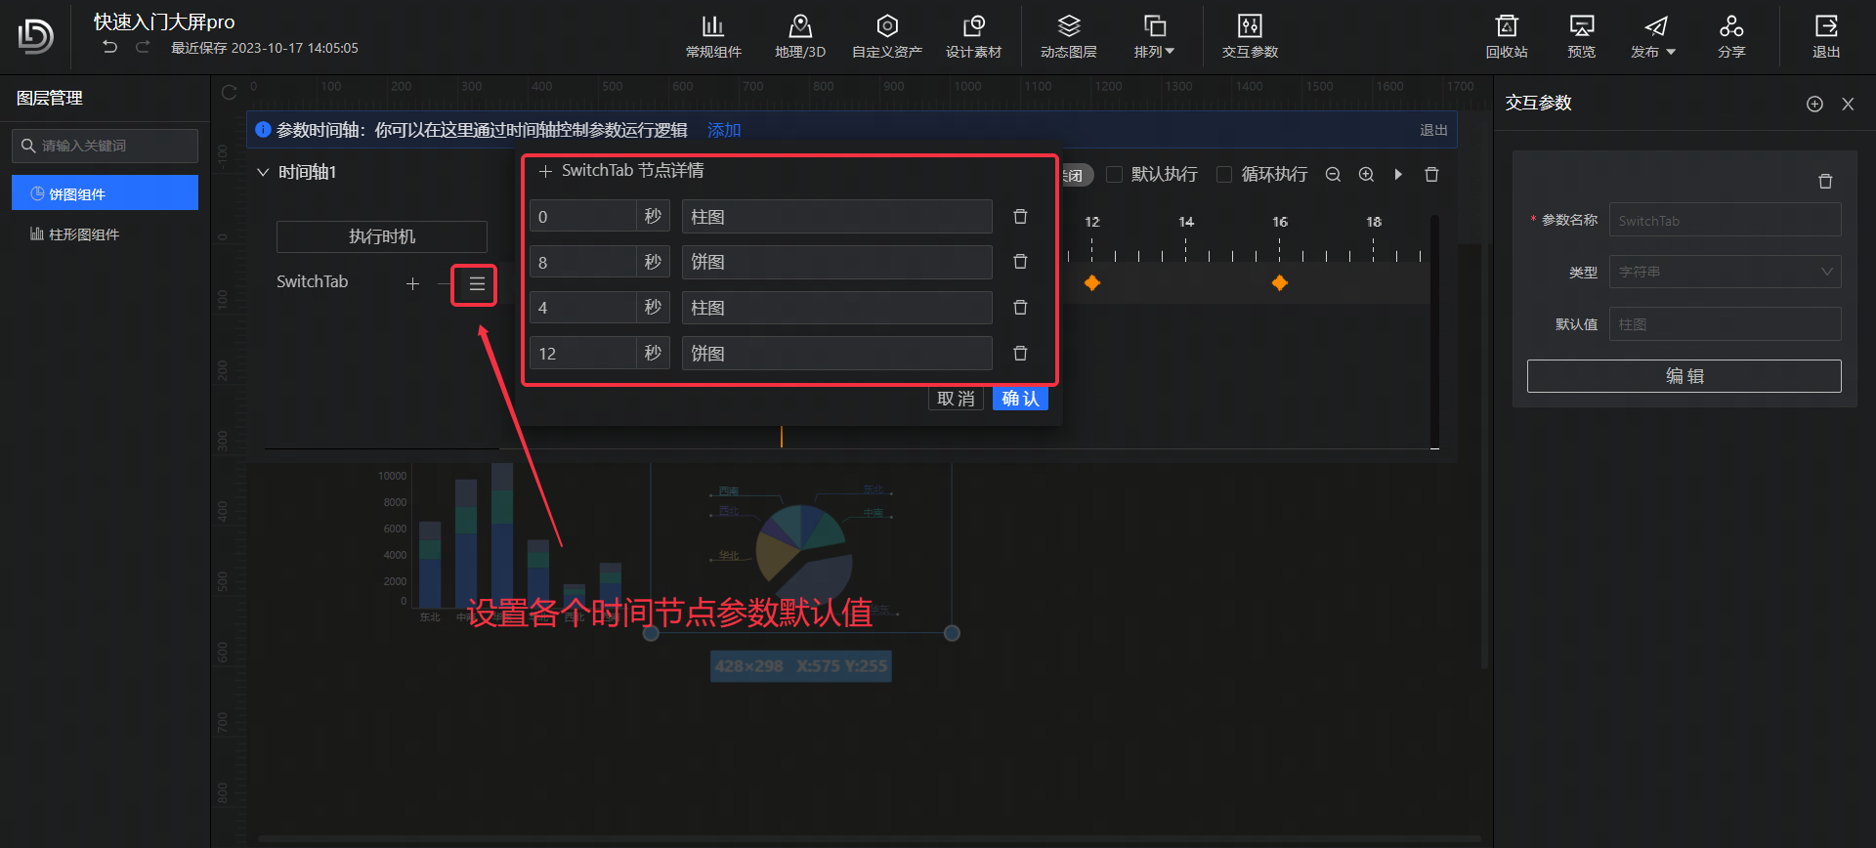The height and width of the screenshot is (848, 1876).
Task: Open the 常规组件 components icon
Action: pos(713,36)
